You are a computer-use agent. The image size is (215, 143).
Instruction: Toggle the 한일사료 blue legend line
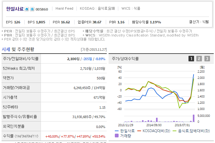point(125,131)
